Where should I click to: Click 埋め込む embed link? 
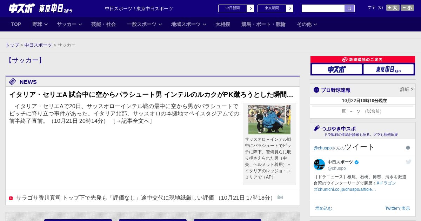coord(323,208)
